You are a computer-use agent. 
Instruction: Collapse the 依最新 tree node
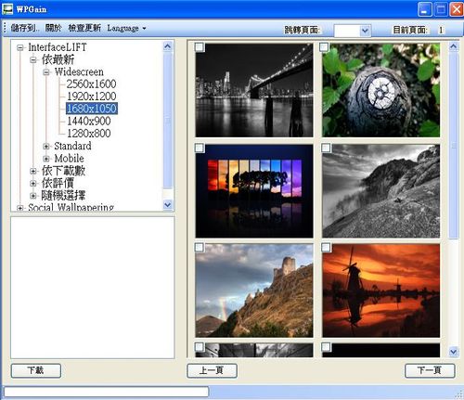[x=33, y=59]
